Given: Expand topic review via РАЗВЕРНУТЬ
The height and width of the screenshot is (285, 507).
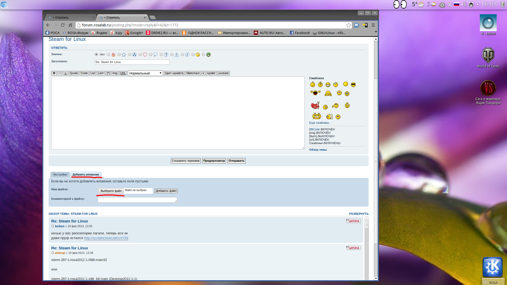Looking at the screenshot, I should [x=359, y=214].
